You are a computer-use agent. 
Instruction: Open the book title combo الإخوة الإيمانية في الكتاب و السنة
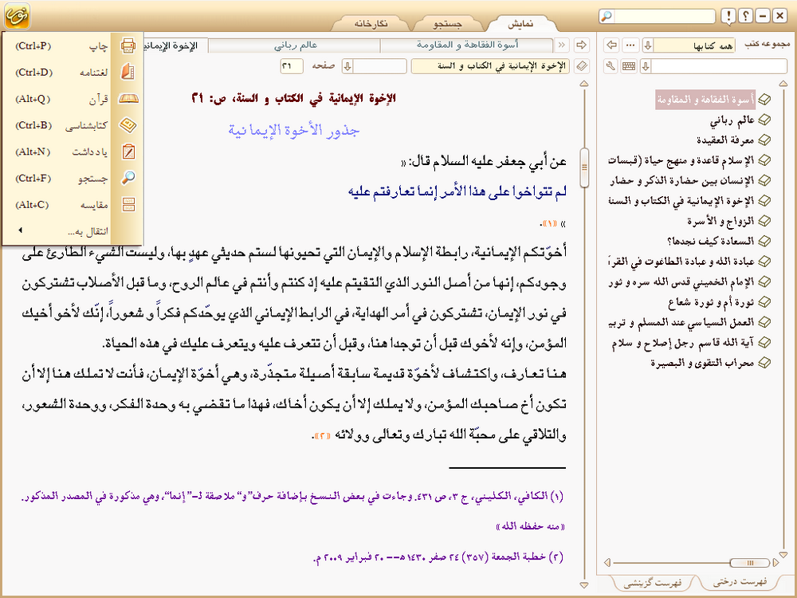coord(491,66)
